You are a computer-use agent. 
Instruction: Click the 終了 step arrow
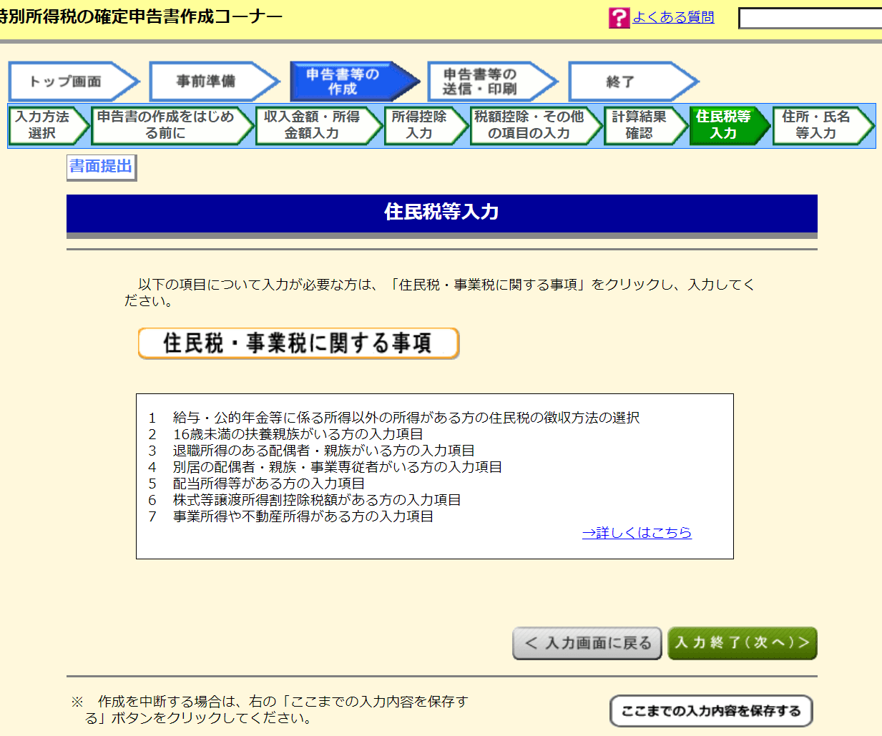pyautogui.click(x=633, y=82)
